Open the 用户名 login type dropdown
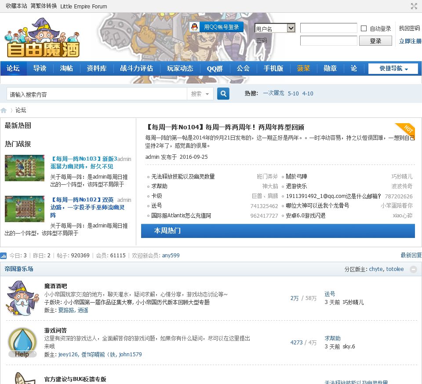 click(x=275, y=28)
